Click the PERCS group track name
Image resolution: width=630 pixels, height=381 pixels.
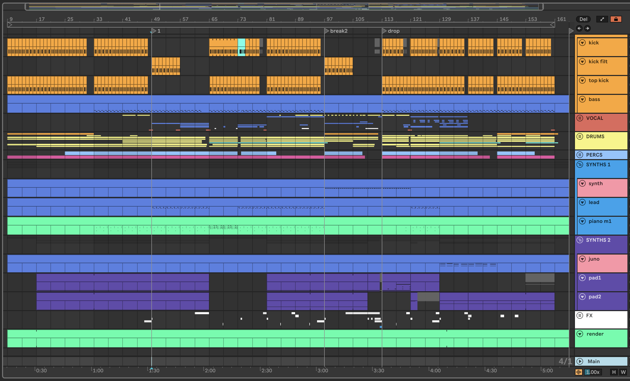(x=594, y=155)
